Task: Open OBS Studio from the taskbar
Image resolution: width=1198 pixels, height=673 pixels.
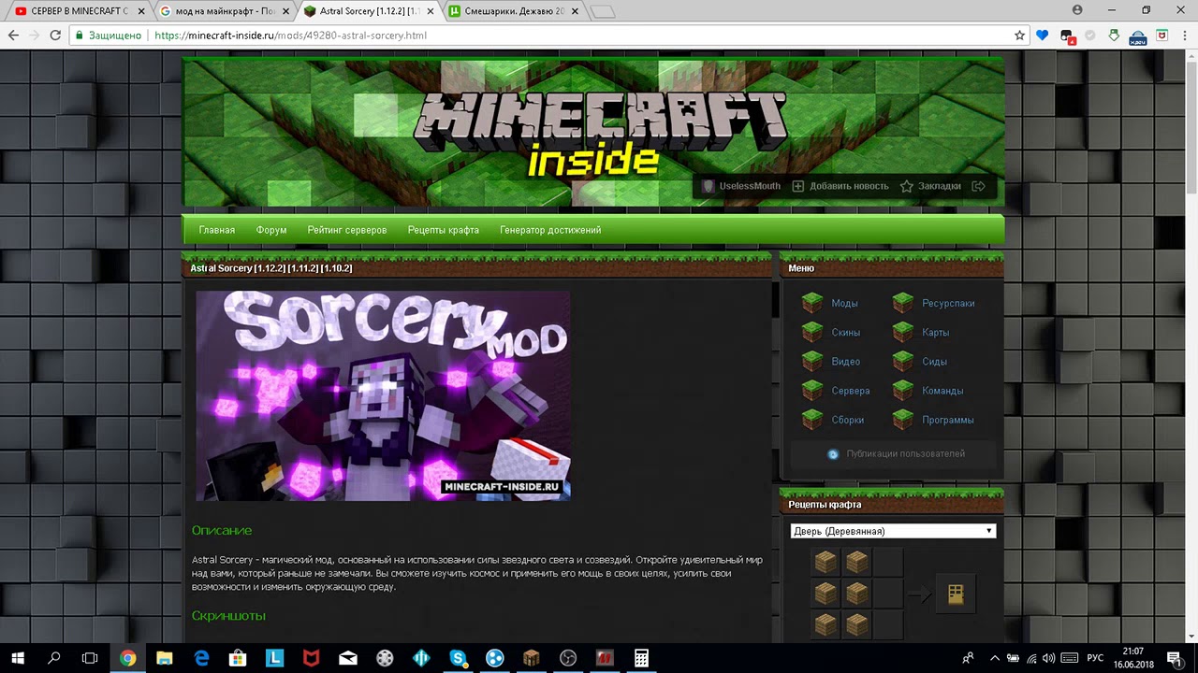Action: coord(568,658)
